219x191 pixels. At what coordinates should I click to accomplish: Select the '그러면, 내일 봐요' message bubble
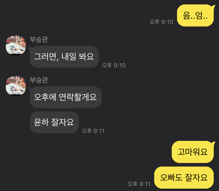tap(64, 57)
